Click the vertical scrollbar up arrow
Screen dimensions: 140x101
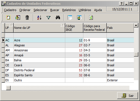point(136,25)
